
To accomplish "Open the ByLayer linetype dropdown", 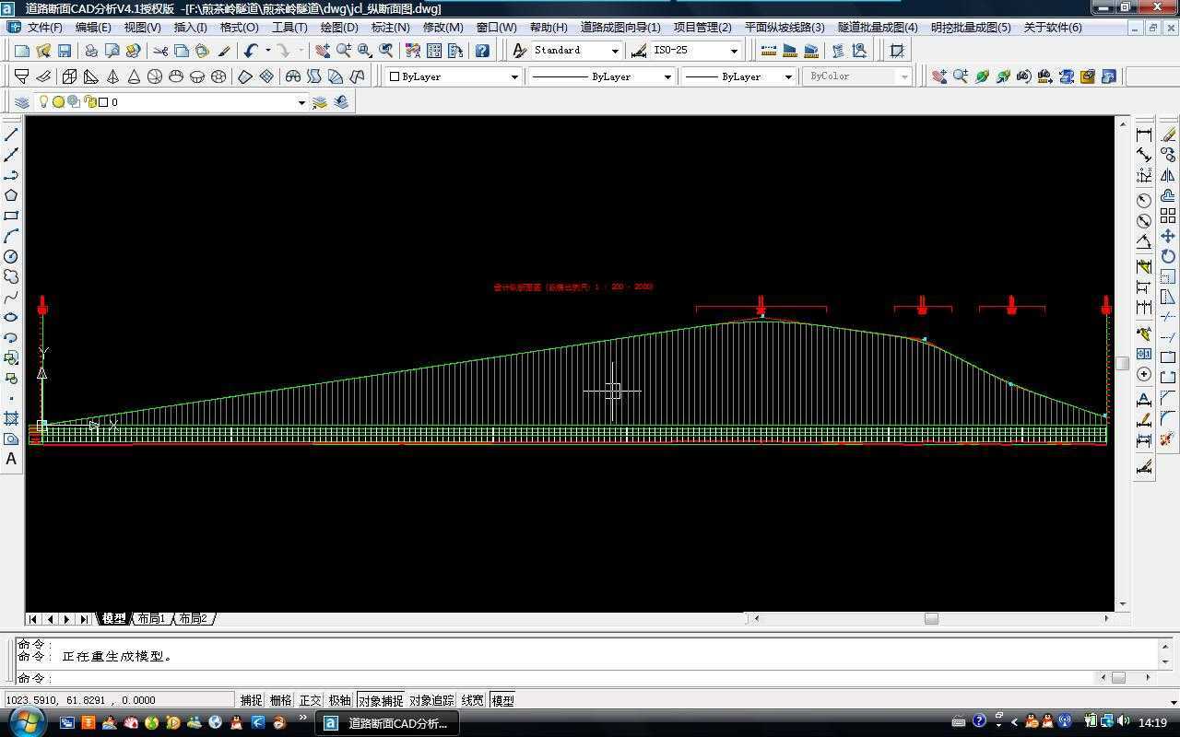I will [x=667, y=76].
